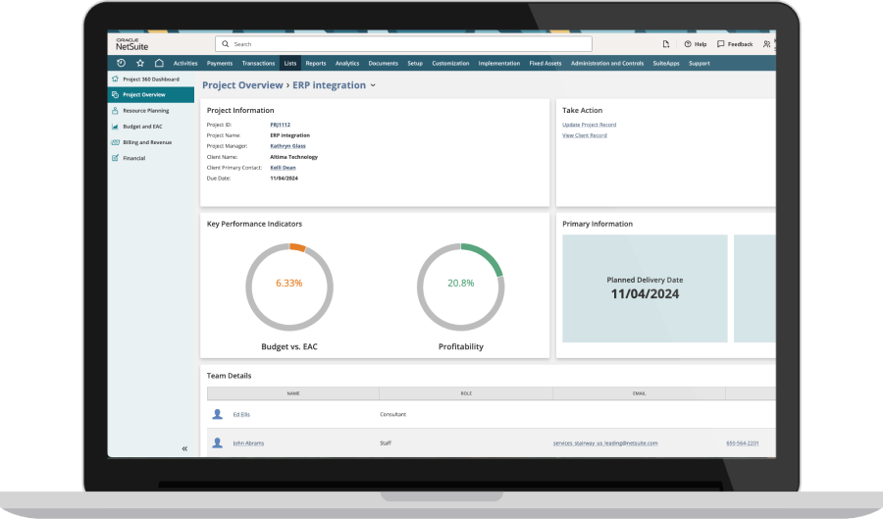Click the ROLE column header
Image resolution: width=883 pixels, height=519 pixels.
(466, 393)
